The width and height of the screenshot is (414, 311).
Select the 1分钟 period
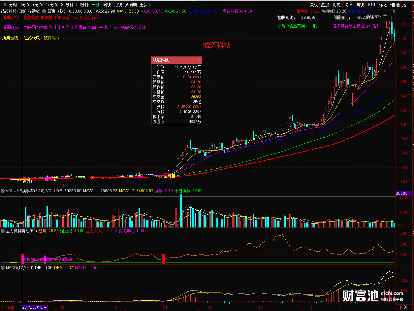pos(25,5)
